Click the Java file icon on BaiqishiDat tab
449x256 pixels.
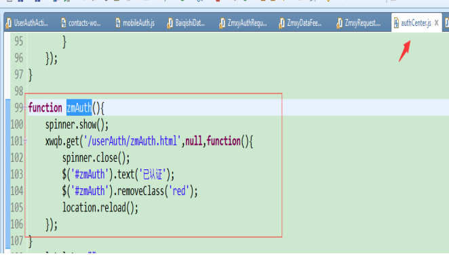170,23
